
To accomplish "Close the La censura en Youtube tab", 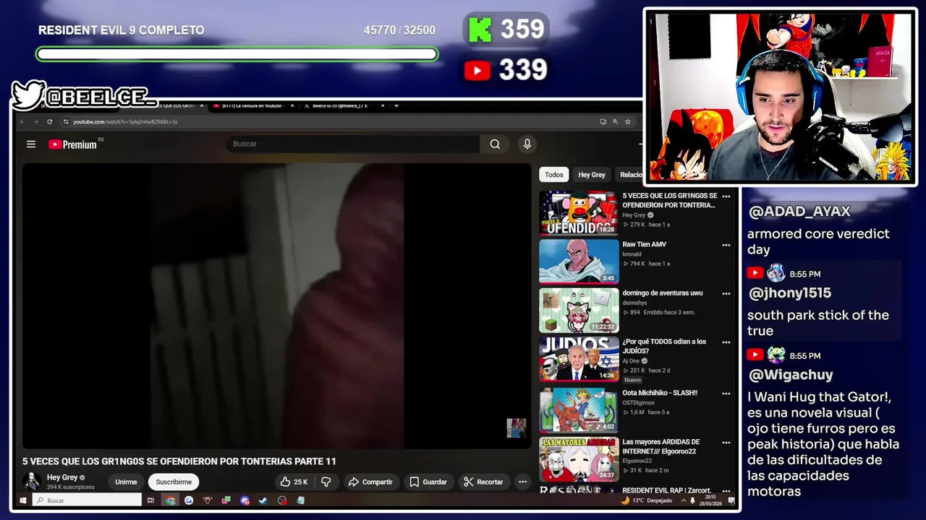I will [x=292, y=106].
